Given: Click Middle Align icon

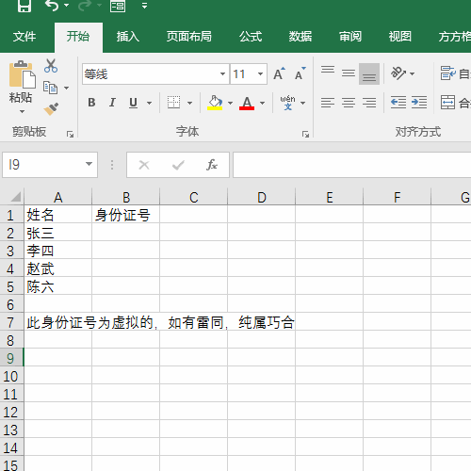Looking at the screenshot, I should [349, 73].
